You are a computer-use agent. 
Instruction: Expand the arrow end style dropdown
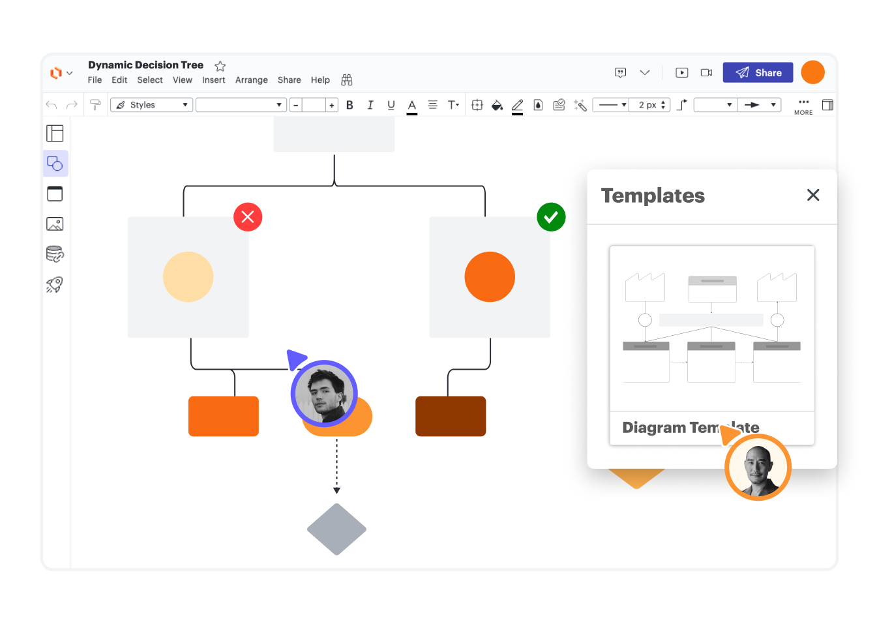760,105
